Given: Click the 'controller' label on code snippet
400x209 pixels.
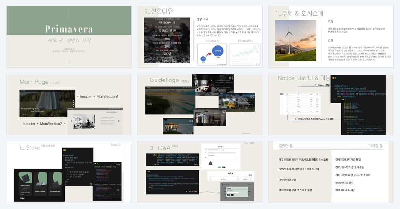Looking at the screenshot, I should pos(192,191).
